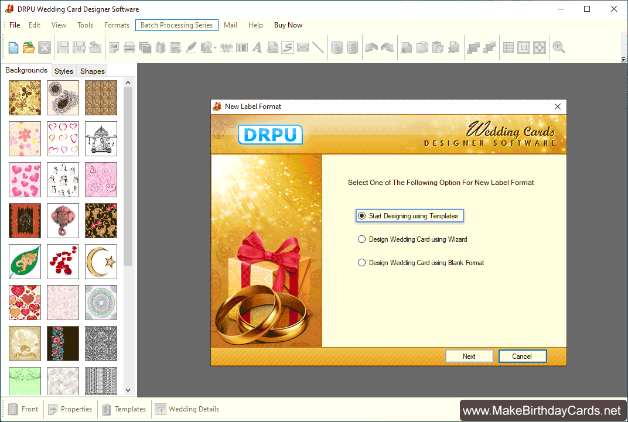This screenshot has width=628, height=422.
Task: Open the Mail menu
Action: coord(230,25)
